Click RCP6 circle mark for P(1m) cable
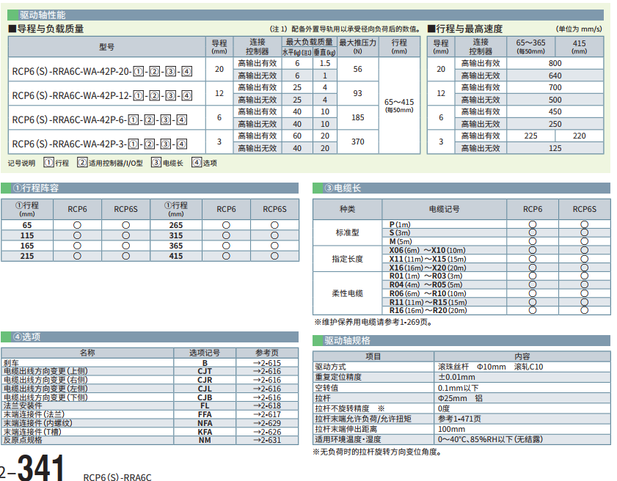The height and width of the screenshot is (481, 617). click(533, 224)
